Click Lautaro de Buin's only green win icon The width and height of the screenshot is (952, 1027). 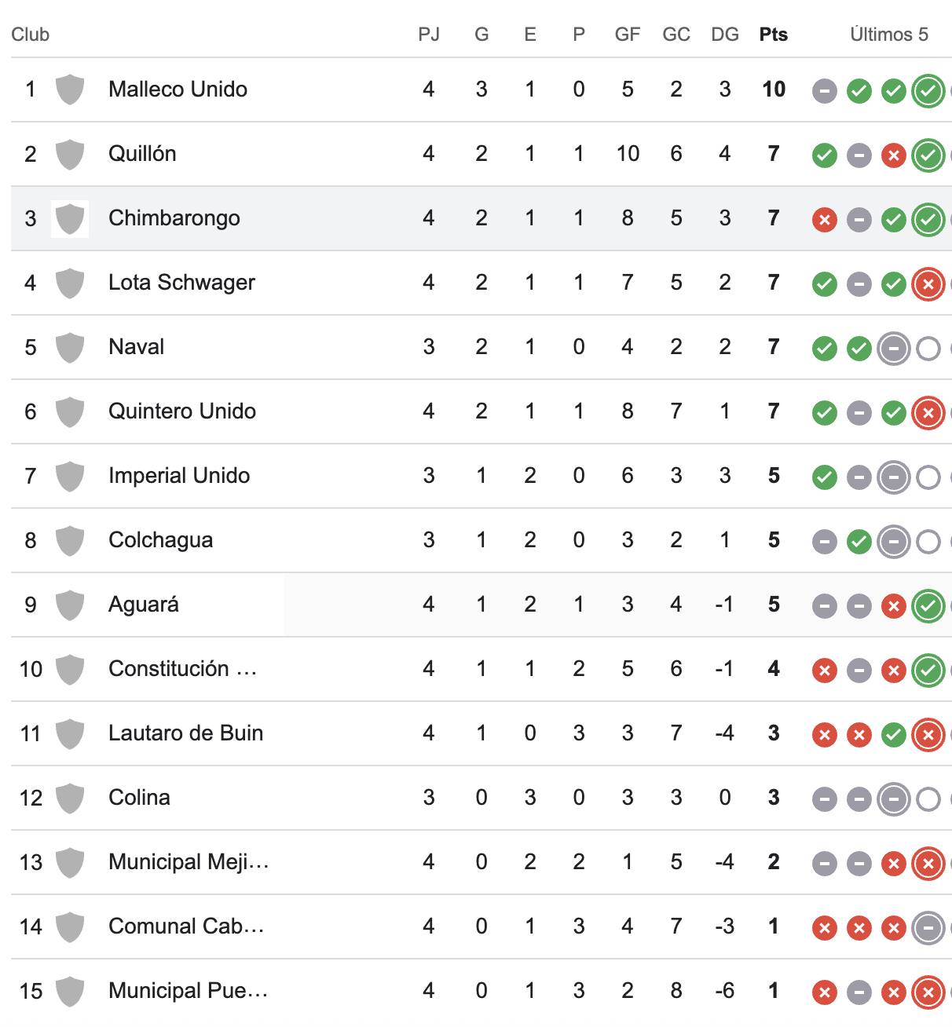(893, 735)
